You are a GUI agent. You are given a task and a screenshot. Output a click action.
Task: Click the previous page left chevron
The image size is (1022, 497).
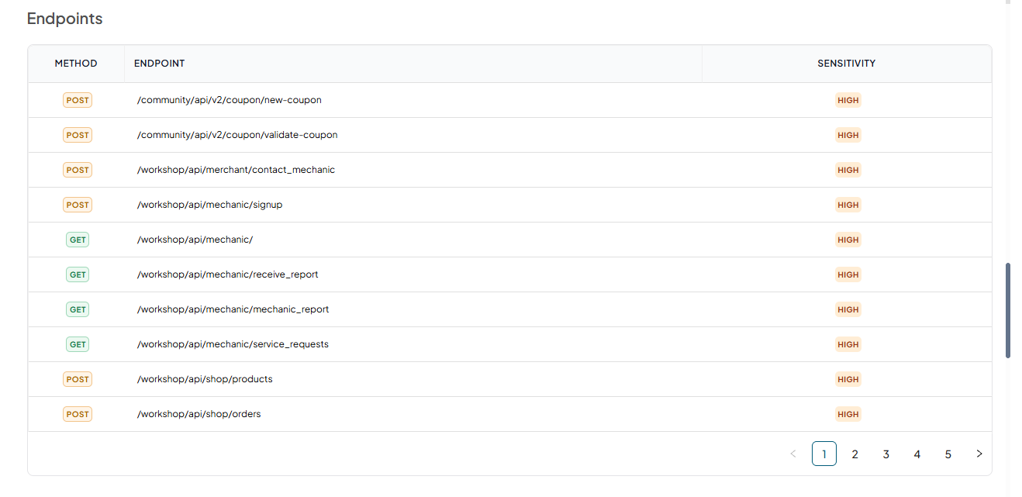coord(792,454)
